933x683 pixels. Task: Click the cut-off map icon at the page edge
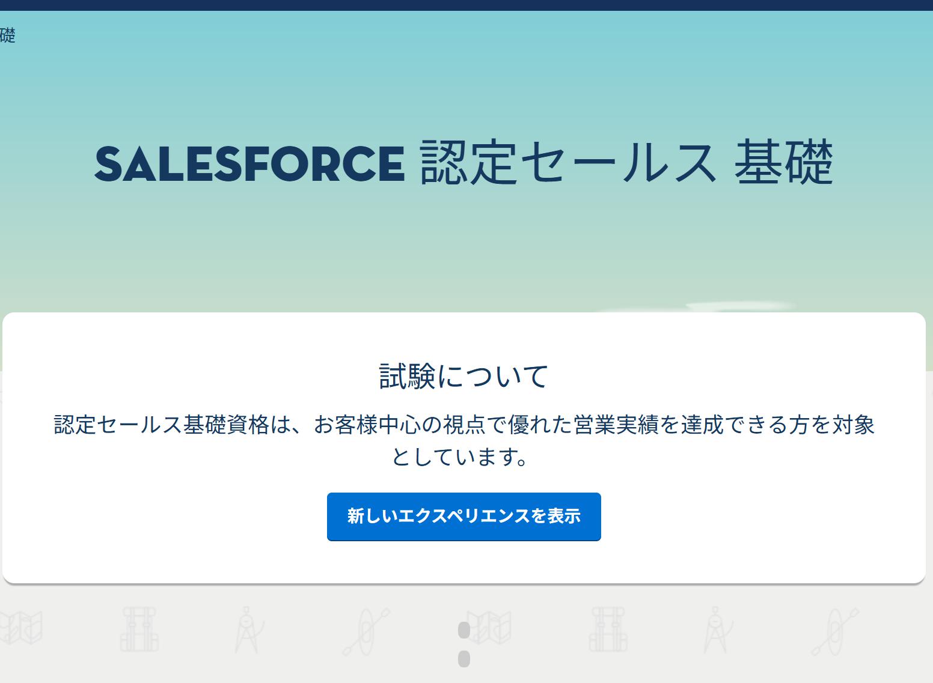pos(21,628)
